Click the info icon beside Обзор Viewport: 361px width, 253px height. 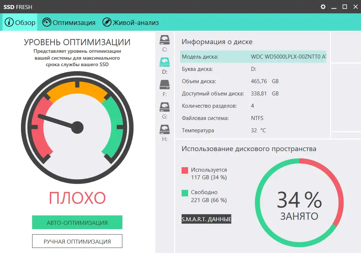(9, 22)
